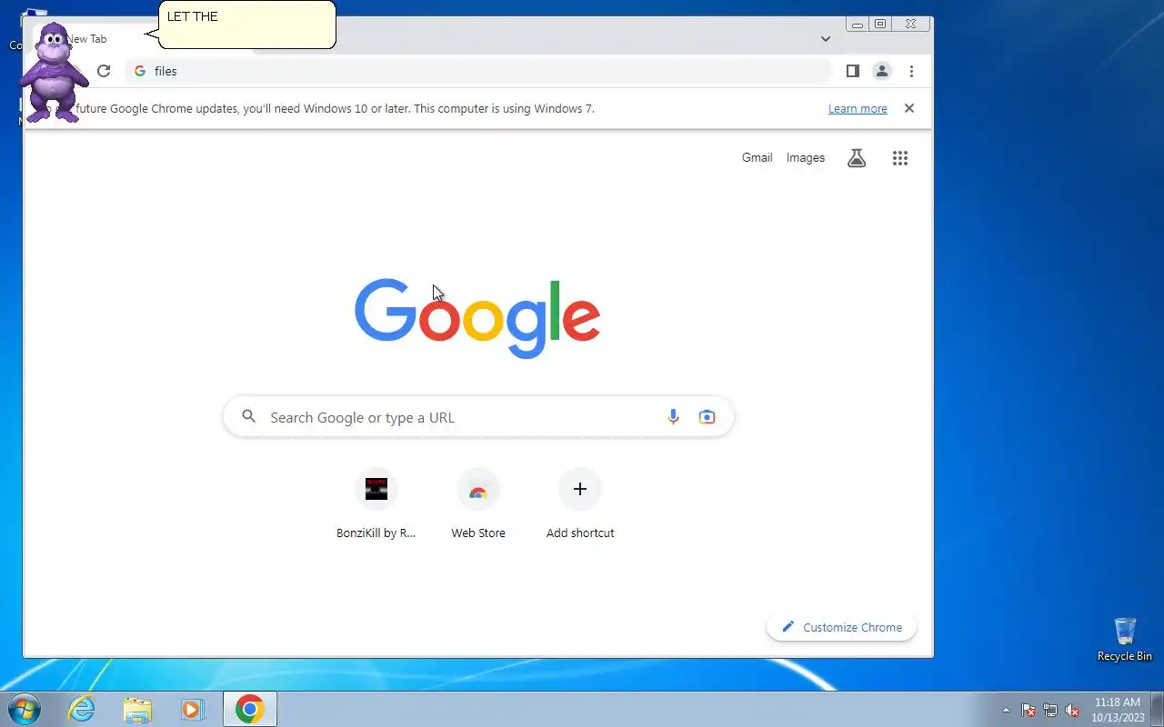This screenshot has width=1164, height=727.
Task: Open Action Center flag icon
Action: [1029, 710]
